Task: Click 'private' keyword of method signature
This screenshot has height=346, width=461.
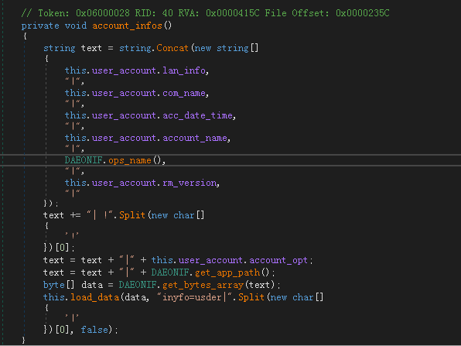Action: [40, 26]
